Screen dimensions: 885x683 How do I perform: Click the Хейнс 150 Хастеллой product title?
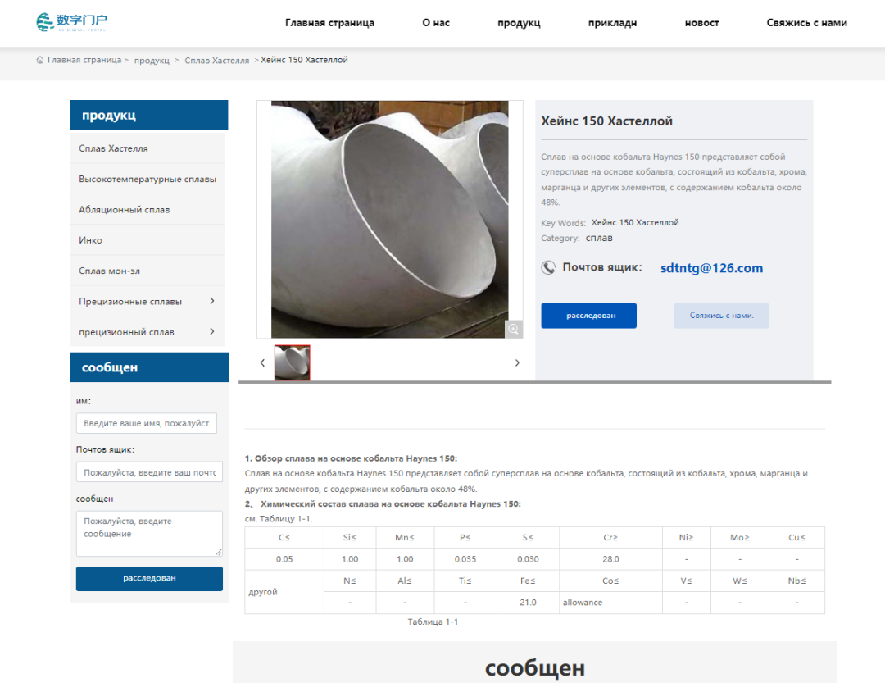pos(606,121)
